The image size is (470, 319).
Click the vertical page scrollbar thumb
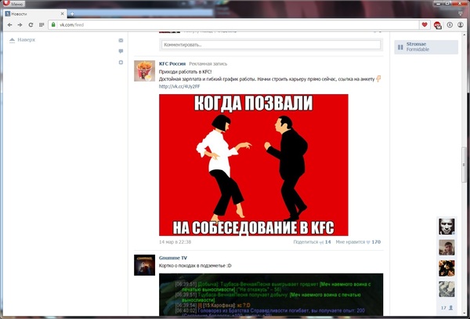tap(464, 165)
